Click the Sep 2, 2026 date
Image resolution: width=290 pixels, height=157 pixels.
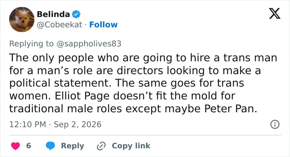click(x=77, y=124)
